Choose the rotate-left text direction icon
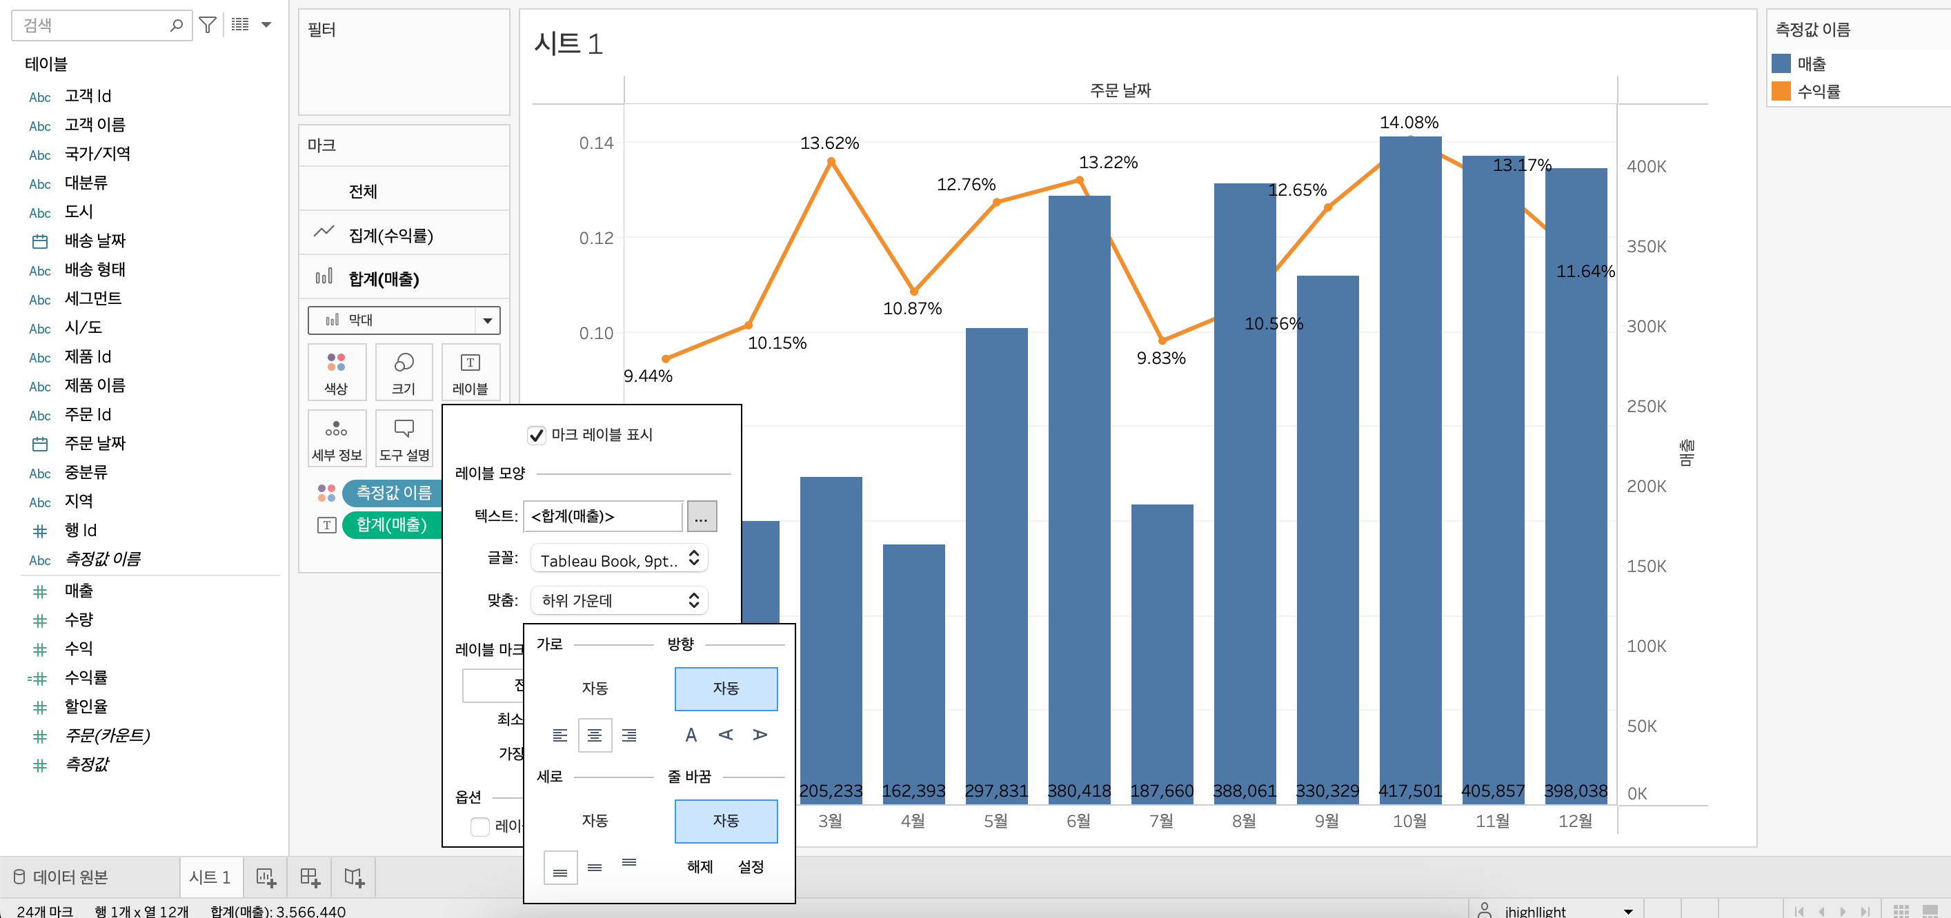 [x=726, y=735]
